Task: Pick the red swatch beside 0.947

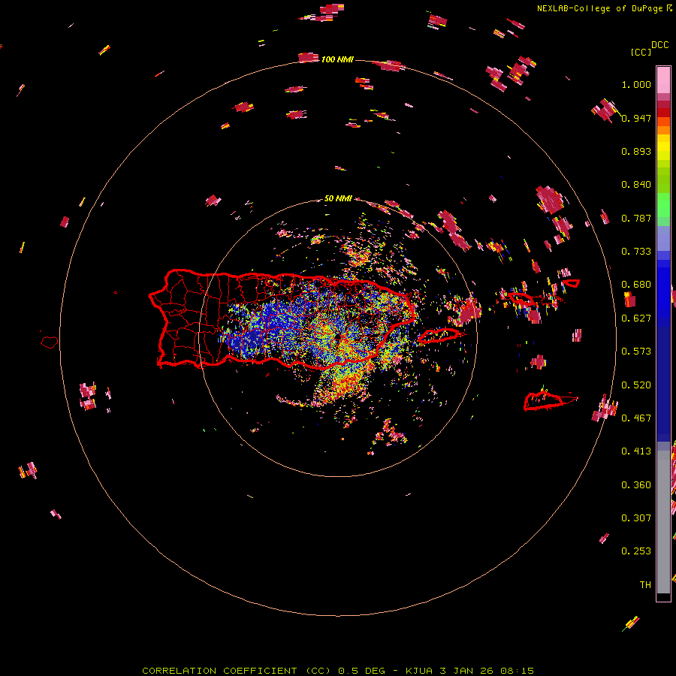Action: 663,113
